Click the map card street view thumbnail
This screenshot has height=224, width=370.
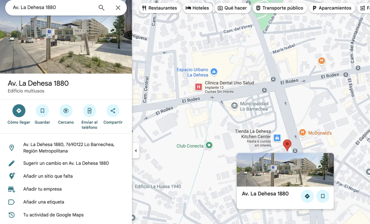pyautogui.click(x=285, y=170)
